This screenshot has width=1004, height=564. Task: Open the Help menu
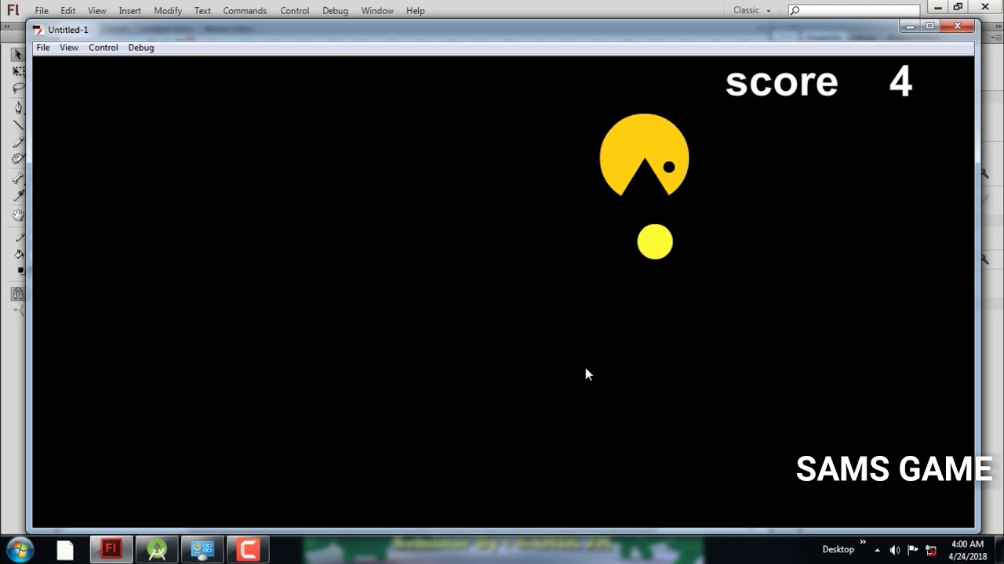[x=416, y=11]
